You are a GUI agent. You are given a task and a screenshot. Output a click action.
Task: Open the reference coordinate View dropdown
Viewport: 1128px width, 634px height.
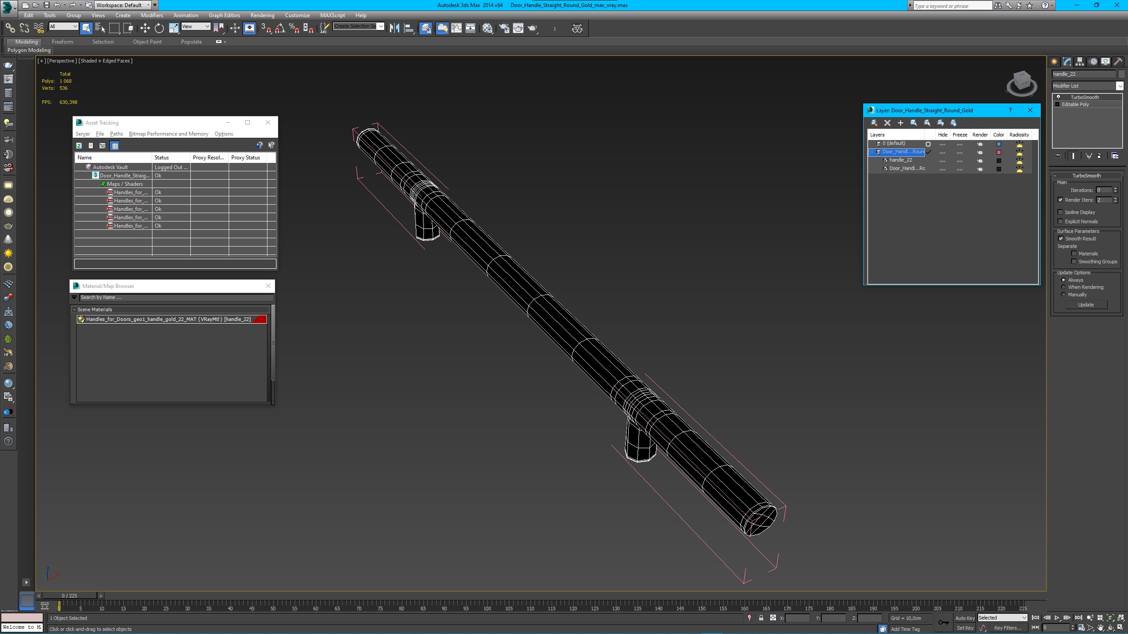tap(196, 26)
